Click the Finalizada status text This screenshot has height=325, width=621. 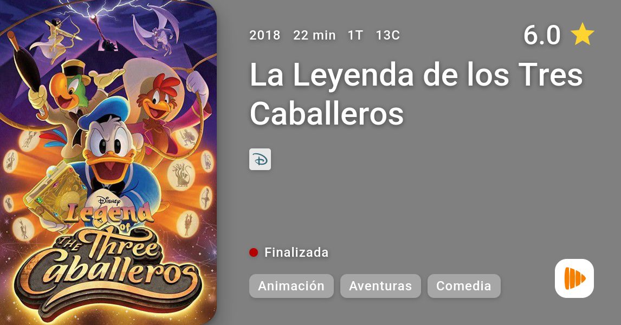pyautogui.click(x=296, y=252)
